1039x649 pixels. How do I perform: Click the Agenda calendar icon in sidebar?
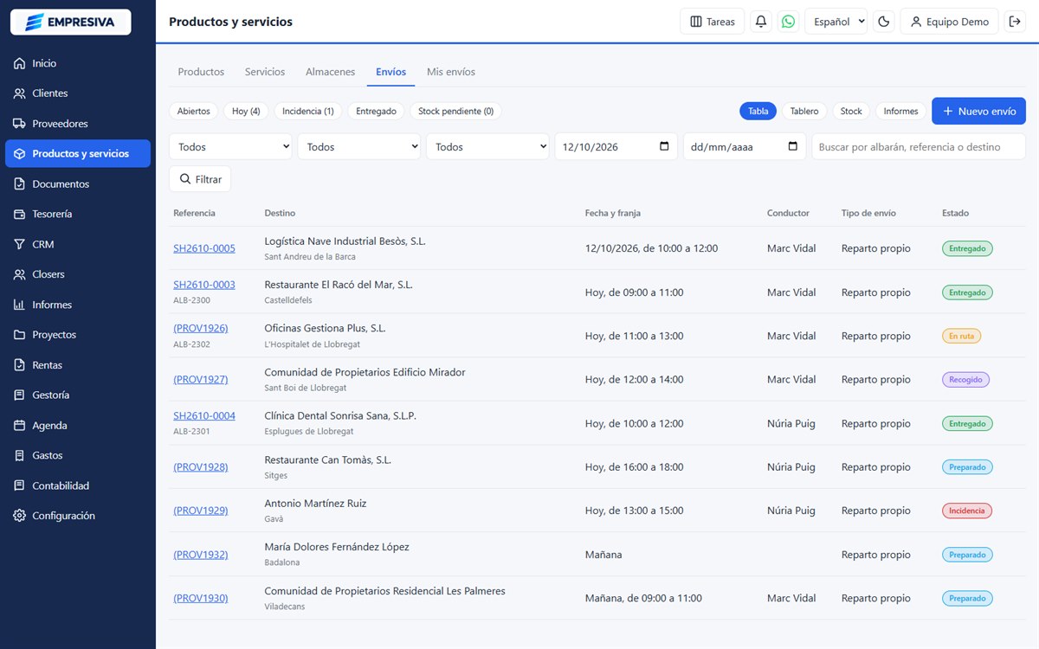20,426
